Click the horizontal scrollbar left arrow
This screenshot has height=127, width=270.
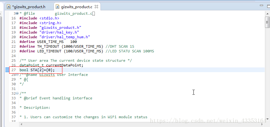pos(21,124)
